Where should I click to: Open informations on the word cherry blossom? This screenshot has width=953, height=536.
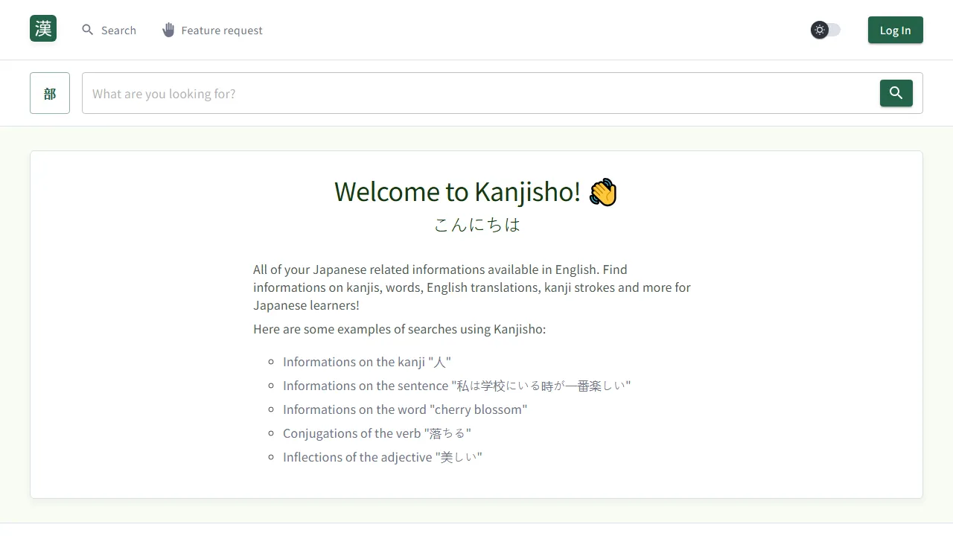point(405,409)
